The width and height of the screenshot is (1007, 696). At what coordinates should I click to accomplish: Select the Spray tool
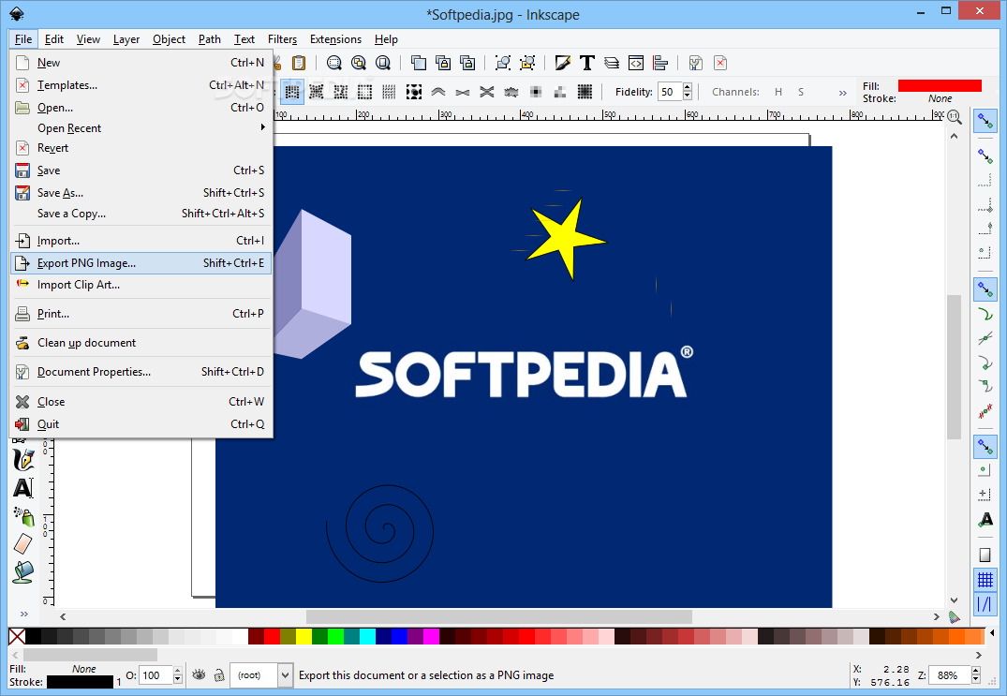pos(23,515)
